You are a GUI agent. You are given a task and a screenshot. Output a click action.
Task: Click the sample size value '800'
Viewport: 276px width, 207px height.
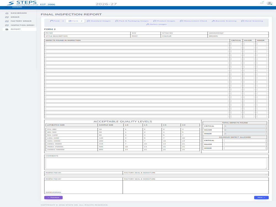(x=101, y=150)
